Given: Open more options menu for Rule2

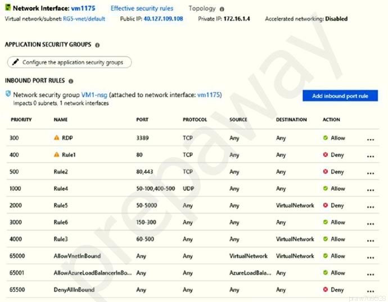Looking at the screenshot, I should [x=371, y=173].
